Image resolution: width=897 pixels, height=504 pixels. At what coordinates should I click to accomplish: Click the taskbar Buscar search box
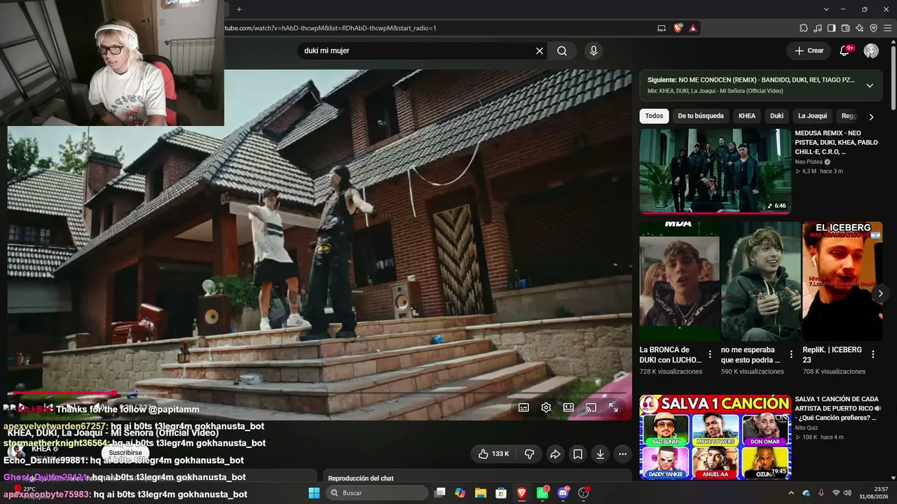pos(377,493)
